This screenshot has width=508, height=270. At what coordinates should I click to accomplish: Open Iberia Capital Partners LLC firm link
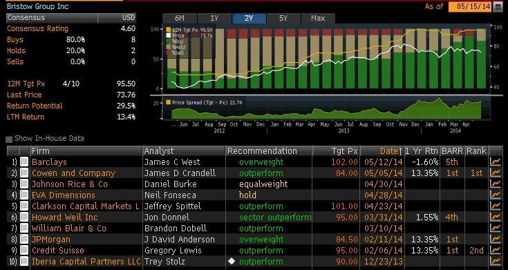(x=86, y=261)
